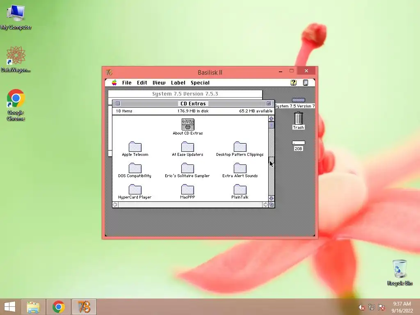This screenshot has width=420, height=315.
Task: Open the View menu
Action: coord(159,83)
